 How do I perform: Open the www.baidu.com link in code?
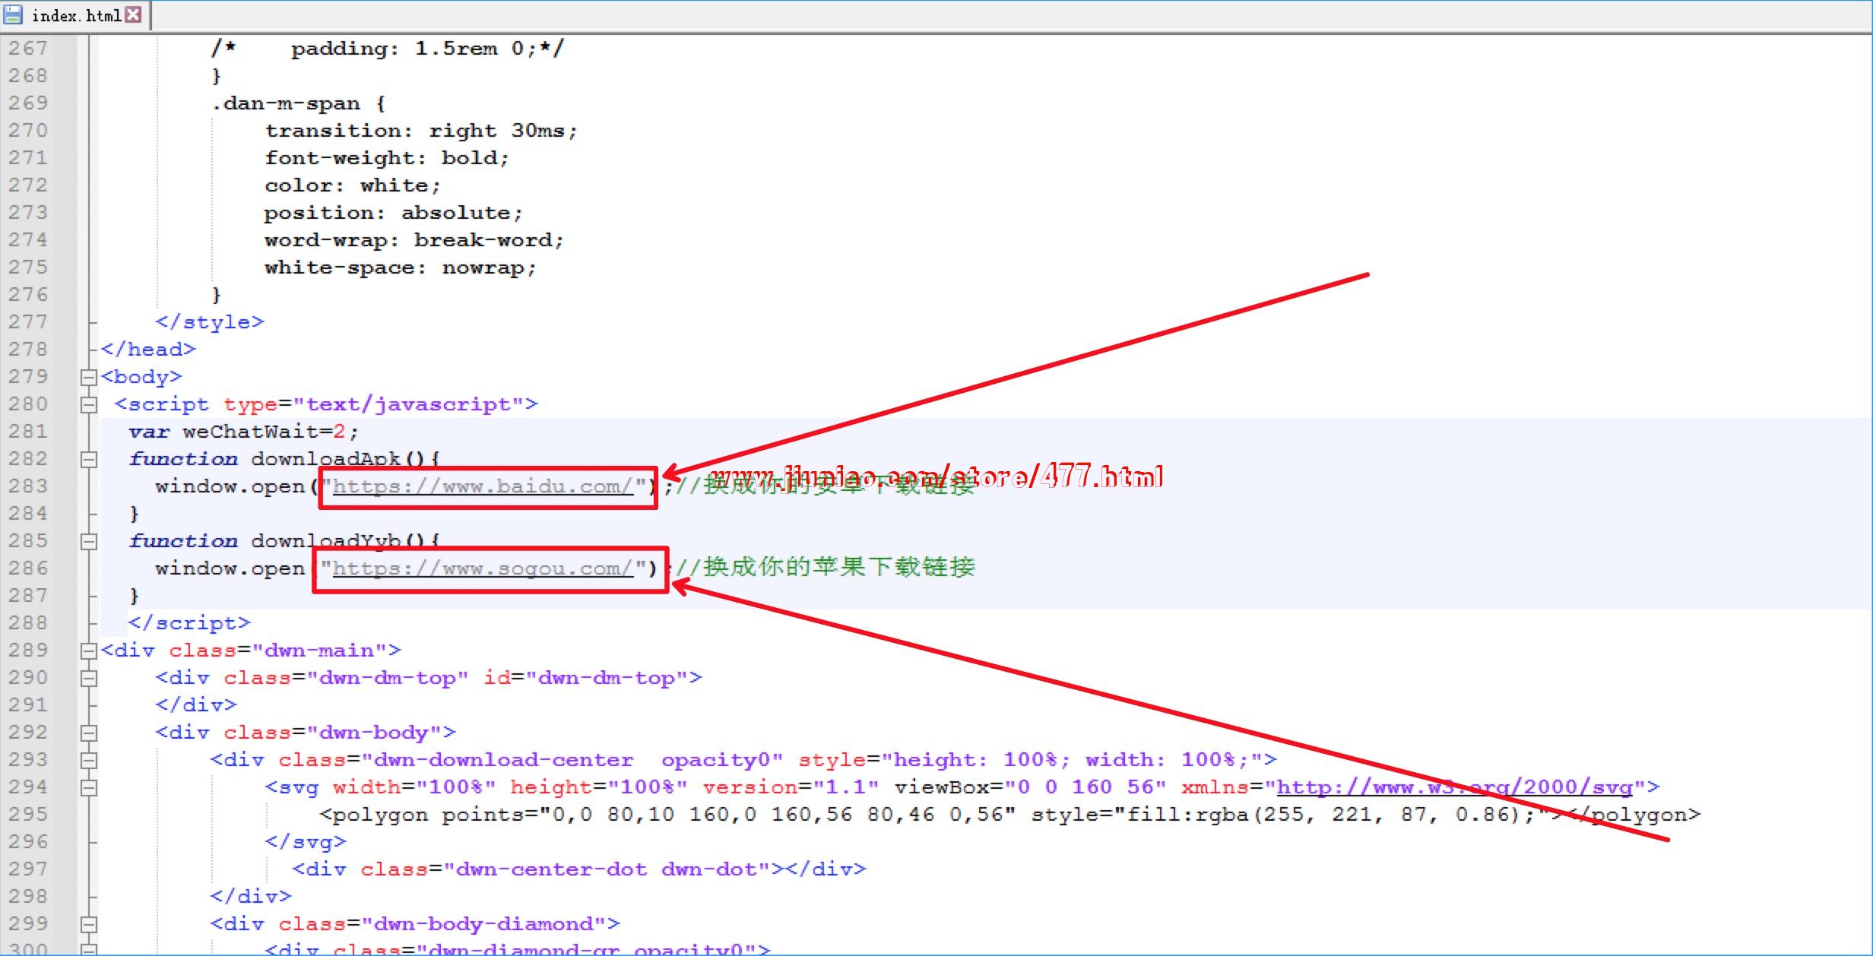pyautogui.click(x=482, y=486)
